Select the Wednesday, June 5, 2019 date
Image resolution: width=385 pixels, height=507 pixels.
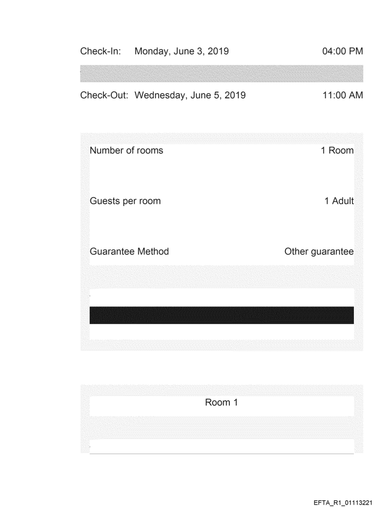(x=190, y=96)
